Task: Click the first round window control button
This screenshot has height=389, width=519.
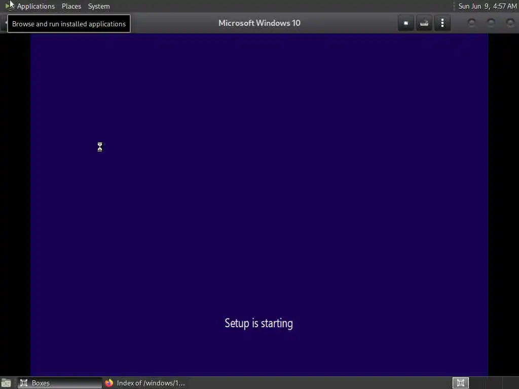Action: (472, 23)
